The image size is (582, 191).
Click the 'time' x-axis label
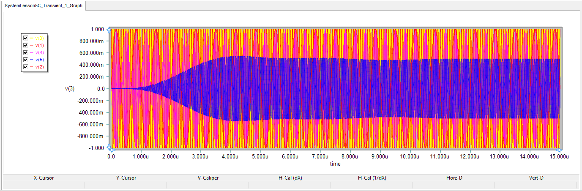(335, 164)
